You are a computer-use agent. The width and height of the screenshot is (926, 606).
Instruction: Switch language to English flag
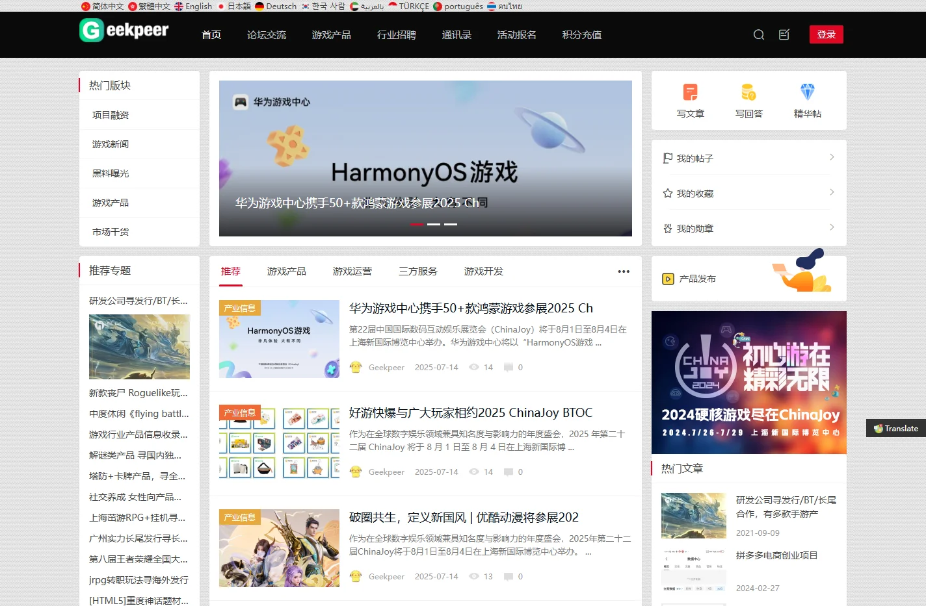(193, 6)
